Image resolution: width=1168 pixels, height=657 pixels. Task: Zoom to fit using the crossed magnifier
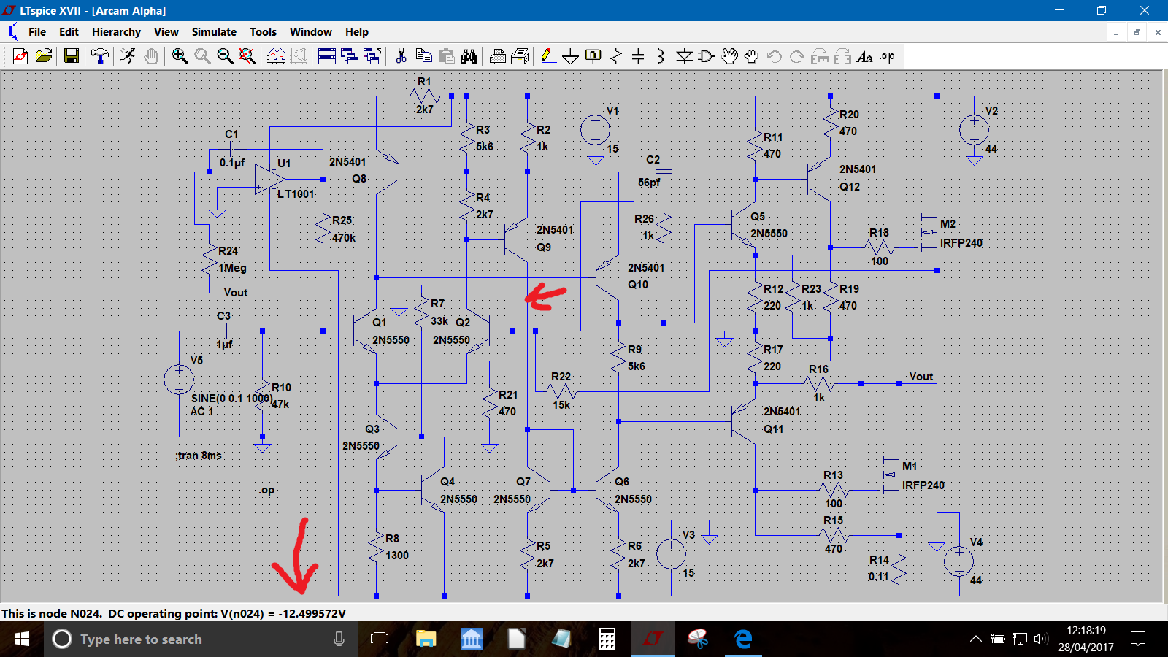pos(247,56)
